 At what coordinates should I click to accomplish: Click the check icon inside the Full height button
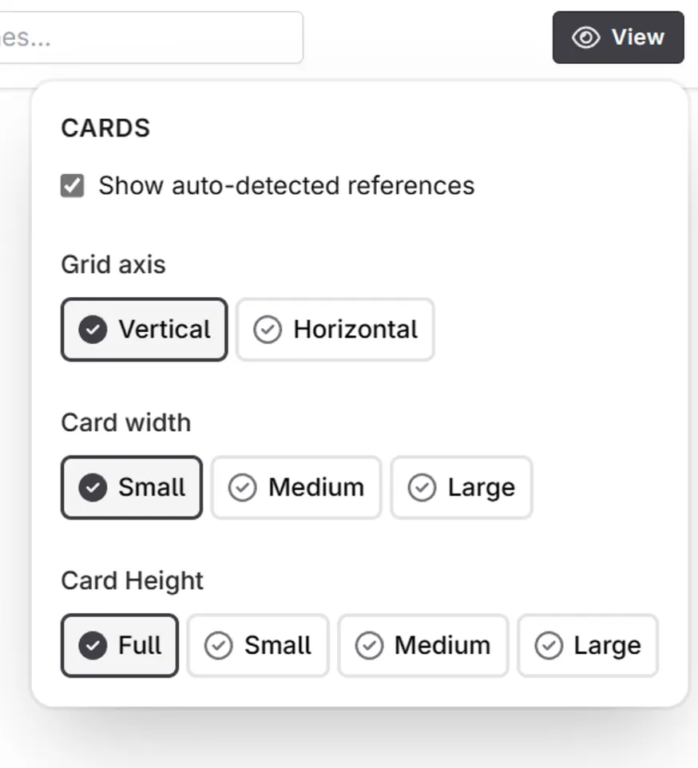coord(92,645)
